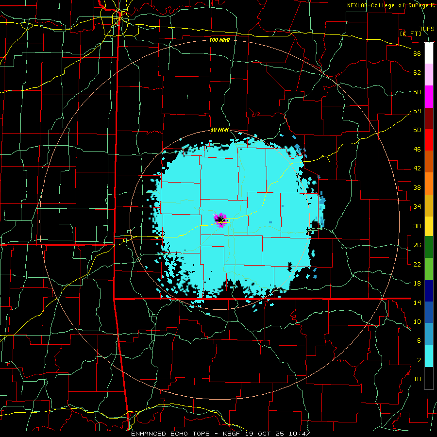Screen dimensions: 437x437
Task: Click the "10" legend value
Action: 417,321
